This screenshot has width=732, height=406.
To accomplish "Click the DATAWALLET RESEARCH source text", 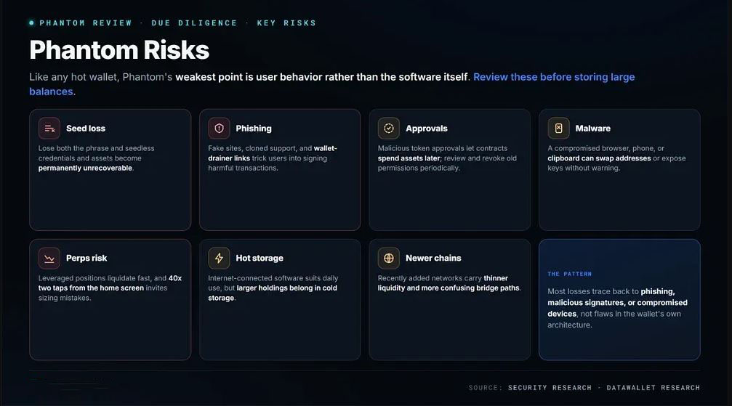I will [x=653, y=387].
